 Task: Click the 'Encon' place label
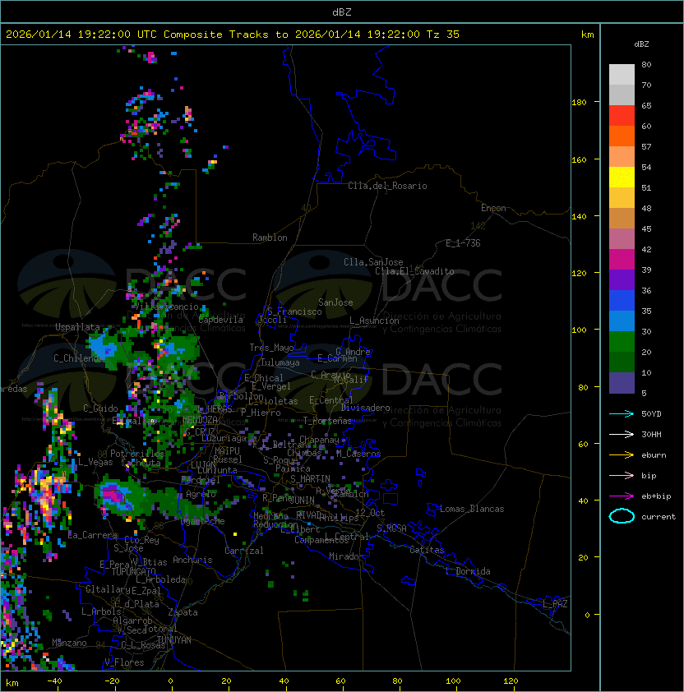coord(493,208)
